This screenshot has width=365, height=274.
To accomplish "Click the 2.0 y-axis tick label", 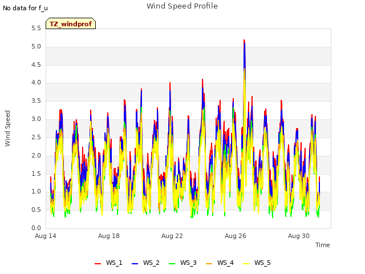I will [36, 155].
